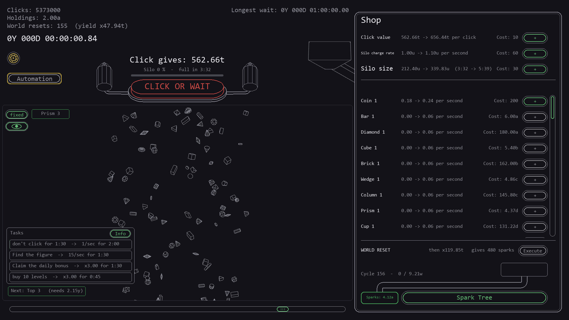Upgrade Silo size with plus button
Image resolution: width=569 pixels, height=320 pixels.
pyautogui.click(x=535, y=69)
